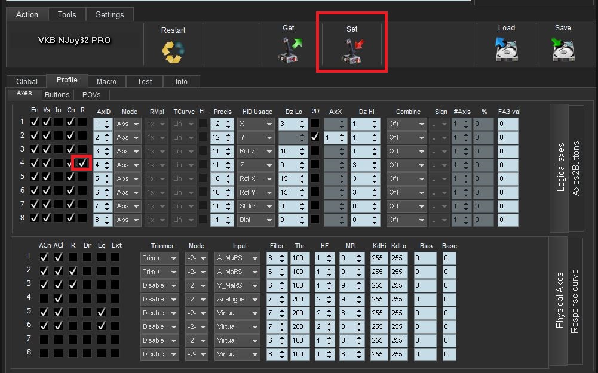Click the Bias field for physical axis 1
The height and width of the screenshot is (373, 598).
click(425, 258)
